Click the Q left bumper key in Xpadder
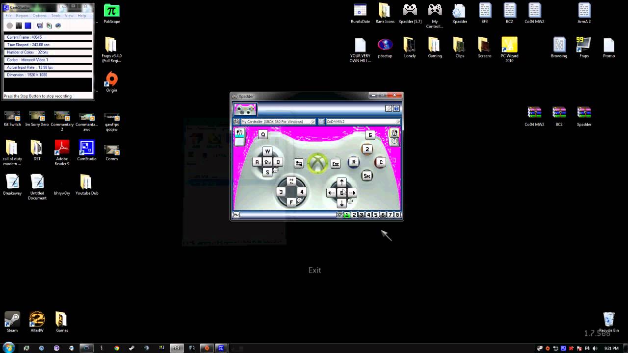Viewport: 628px width, 353px height. tap(263, 134)
